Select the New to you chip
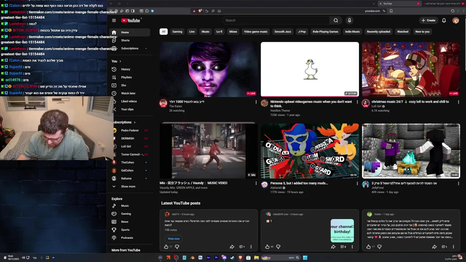Screen dimensions: 466x262 [422, 32]
